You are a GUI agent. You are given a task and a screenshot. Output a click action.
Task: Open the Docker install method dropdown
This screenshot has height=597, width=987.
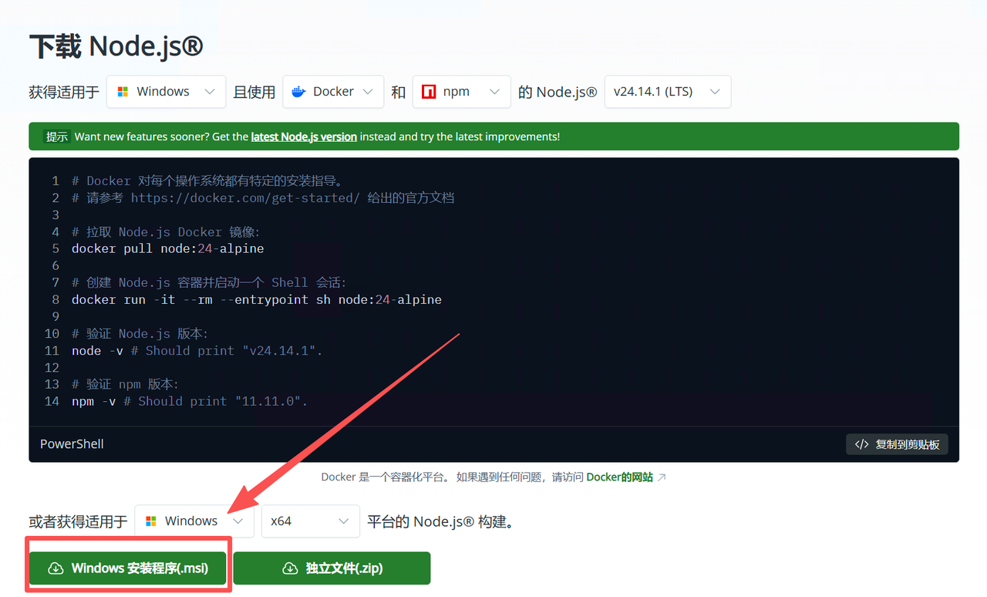333,92
